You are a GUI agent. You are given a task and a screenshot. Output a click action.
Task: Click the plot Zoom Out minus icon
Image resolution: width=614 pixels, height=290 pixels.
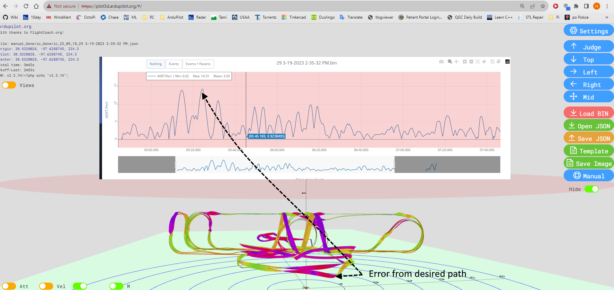[471, 62]
